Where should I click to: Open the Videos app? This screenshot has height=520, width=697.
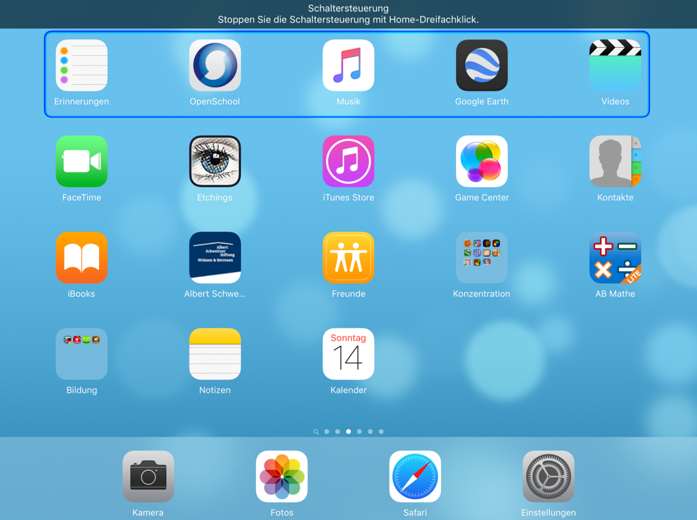[x=615, y=65]
